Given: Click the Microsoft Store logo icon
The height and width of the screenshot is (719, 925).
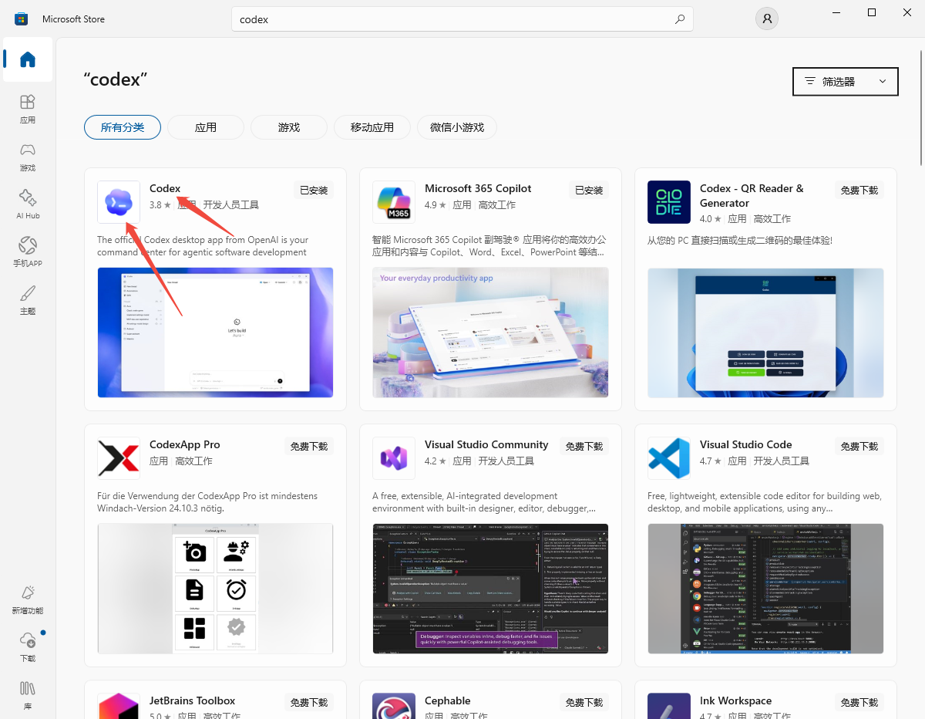Looking at the screenshot, I should point(21,19).
